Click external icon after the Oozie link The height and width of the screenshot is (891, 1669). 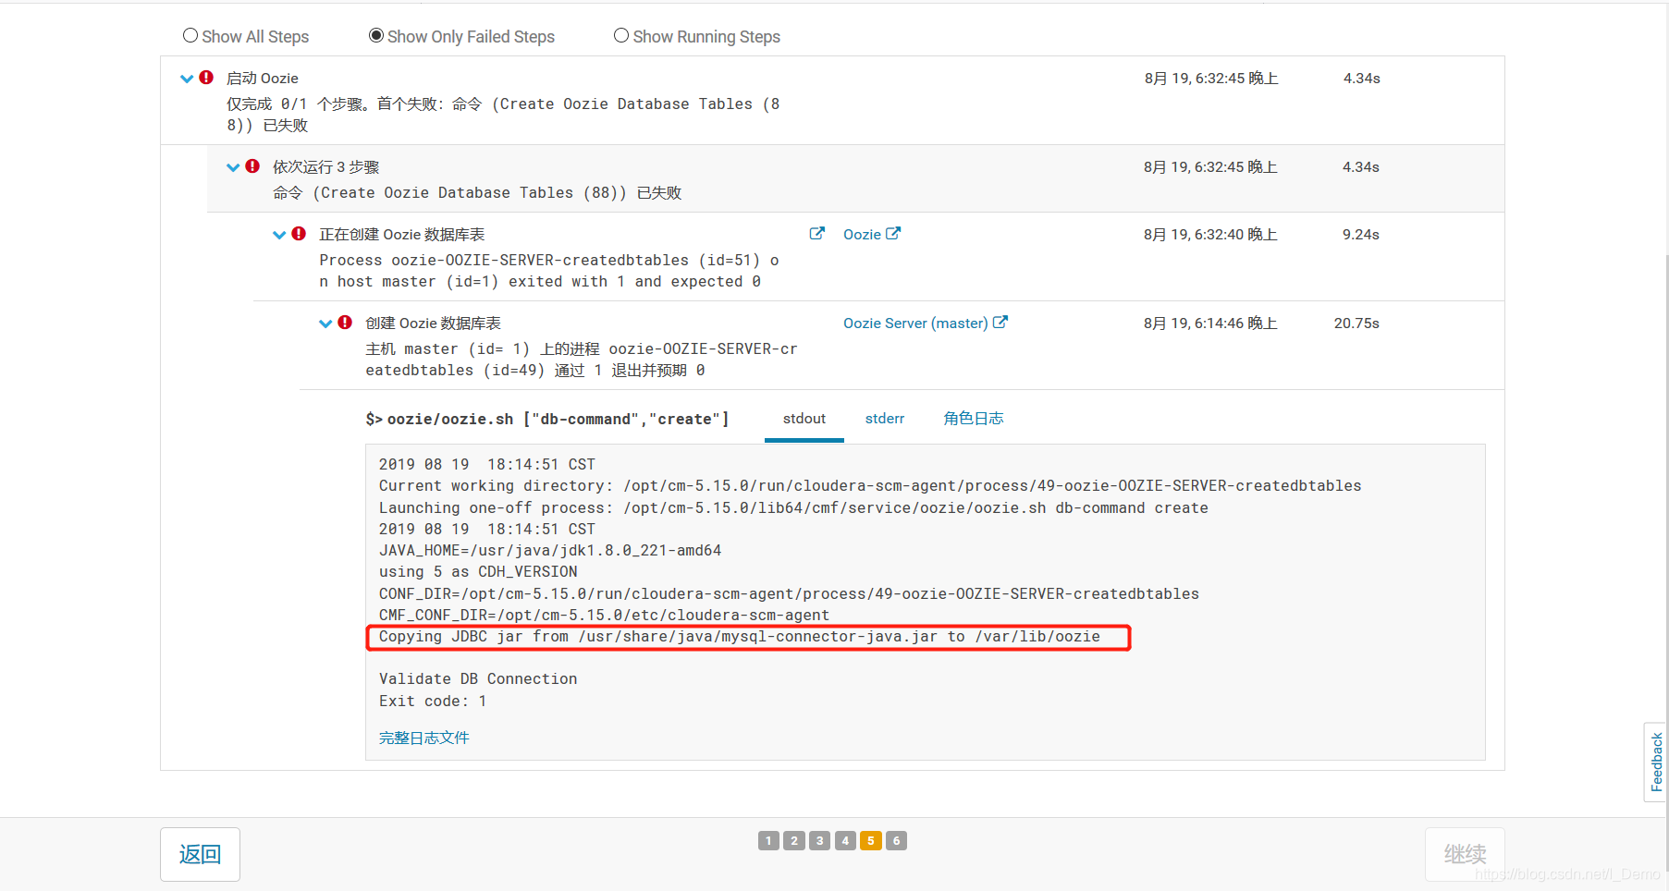tap(893, 234)
